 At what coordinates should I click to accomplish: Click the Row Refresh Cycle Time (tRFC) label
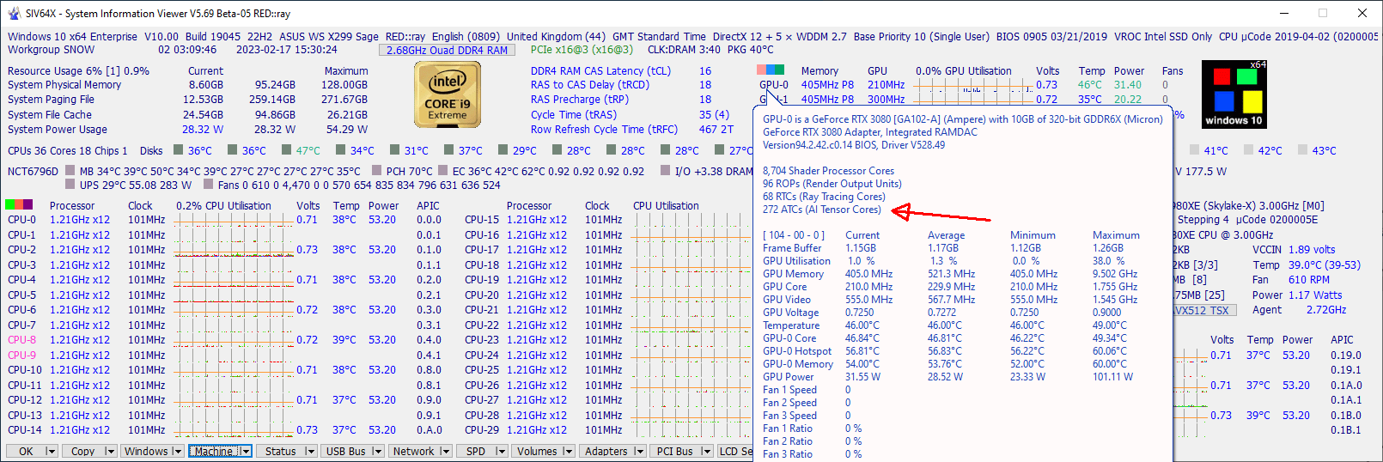[604, 130]
